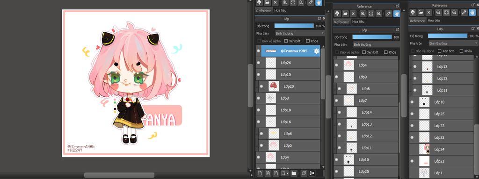479x179 pixels.
Task: Select the Lớp3 layer row
Action: 288,98
